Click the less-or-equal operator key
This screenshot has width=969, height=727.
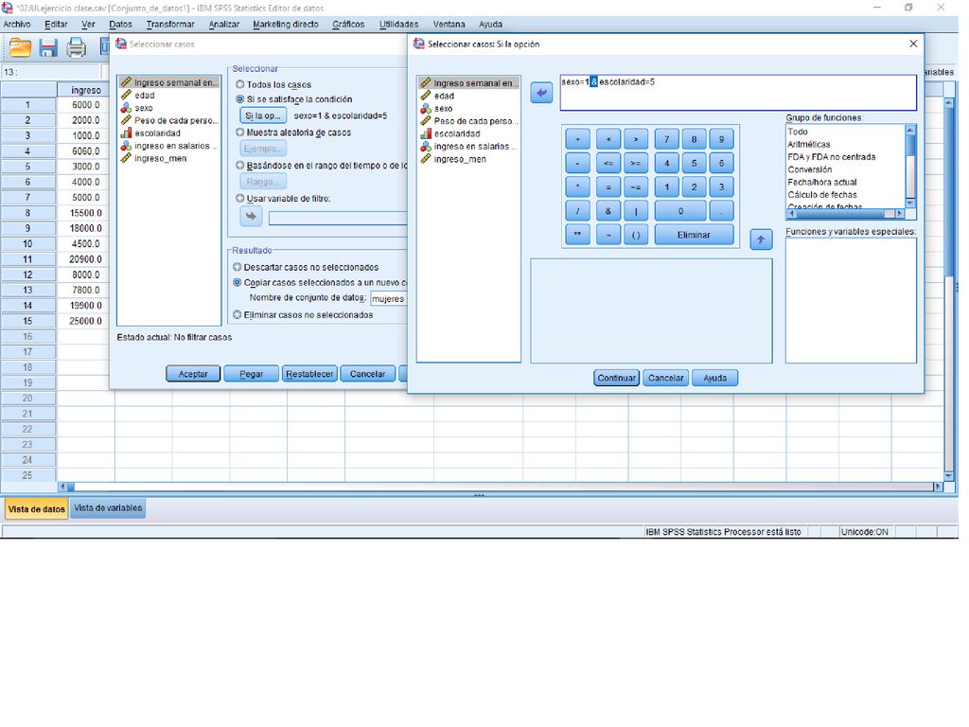608,163
